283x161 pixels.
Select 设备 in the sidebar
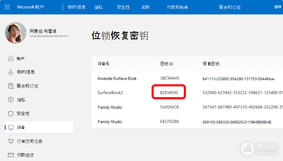tap(39, 127)
